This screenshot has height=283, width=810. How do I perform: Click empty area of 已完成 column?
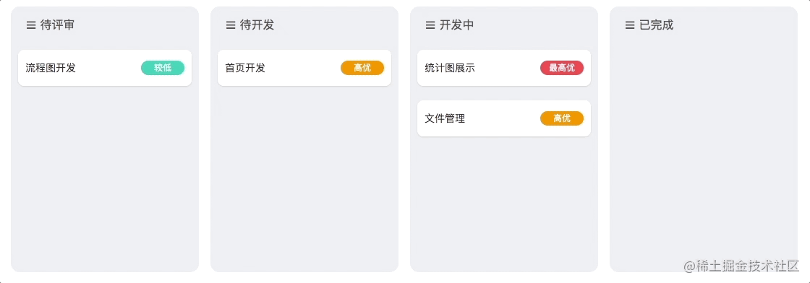click(x=704, y=154)
